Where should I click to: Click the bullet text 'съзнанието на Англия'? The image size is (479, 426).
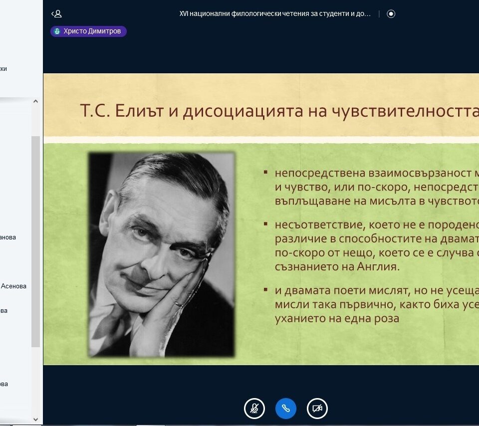(337, 266)
